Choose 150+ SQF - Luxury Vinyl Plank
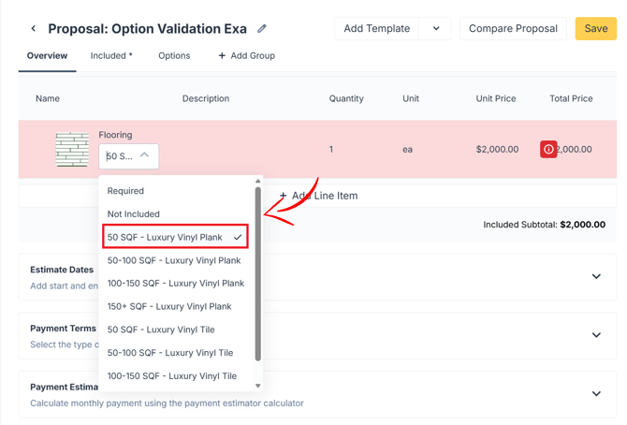 tap(175, 306)
